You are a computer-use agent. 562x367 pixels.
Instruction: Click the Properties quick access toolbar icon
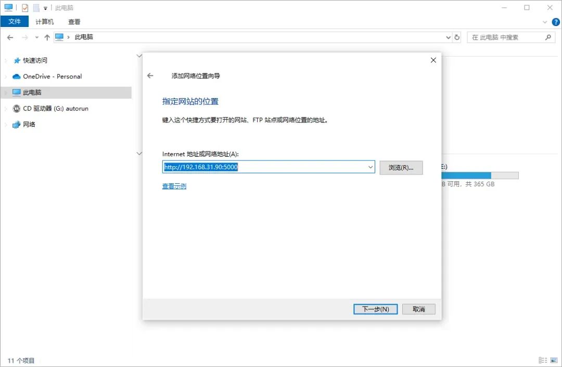coord(25,7)
